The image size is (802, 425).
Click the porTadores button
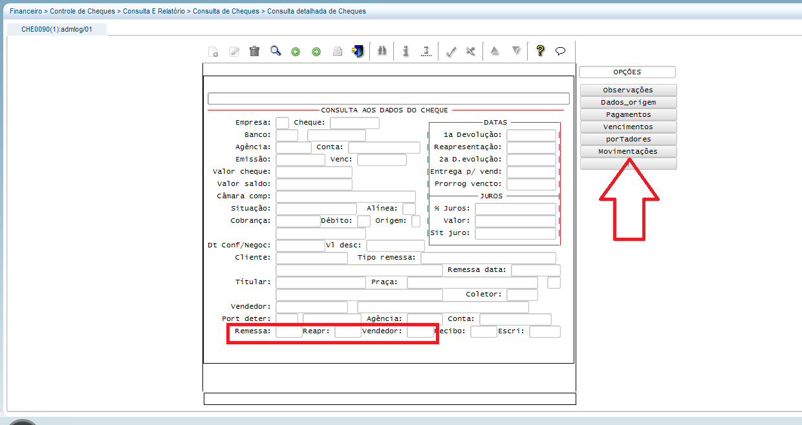pos(628,139)
